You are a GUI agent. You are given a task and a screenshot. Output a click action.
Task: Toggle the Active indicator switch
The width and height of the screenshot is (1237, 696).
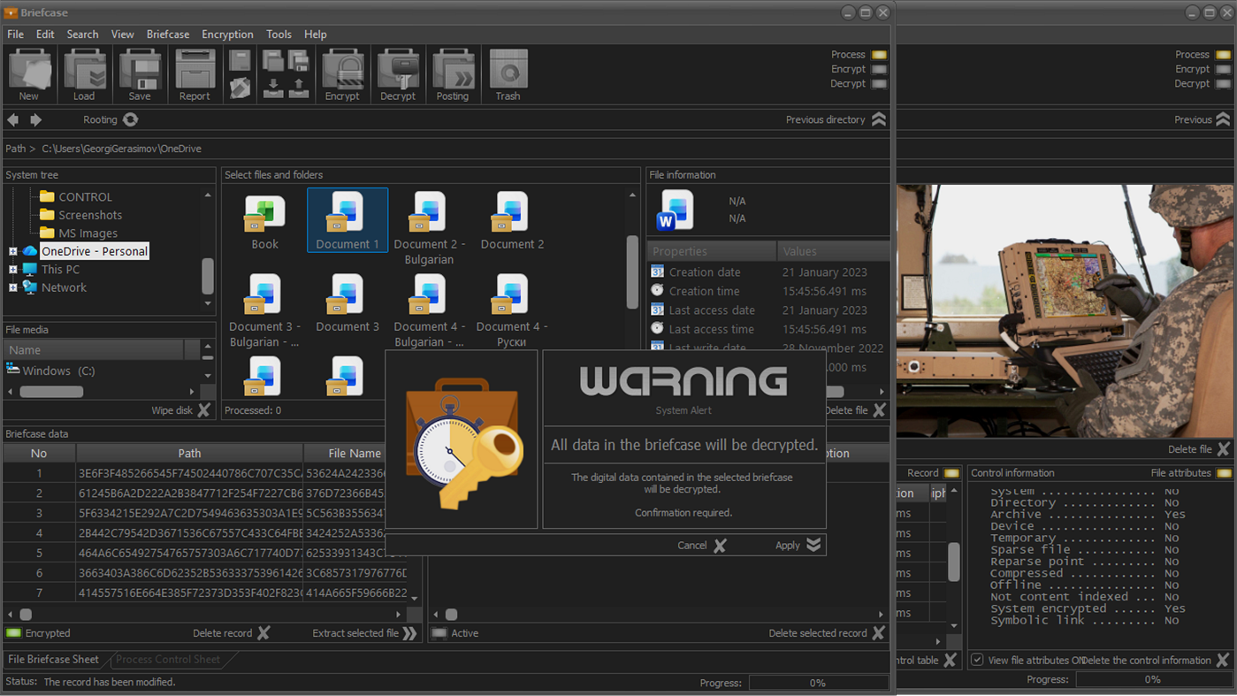[x=439, y=633]
